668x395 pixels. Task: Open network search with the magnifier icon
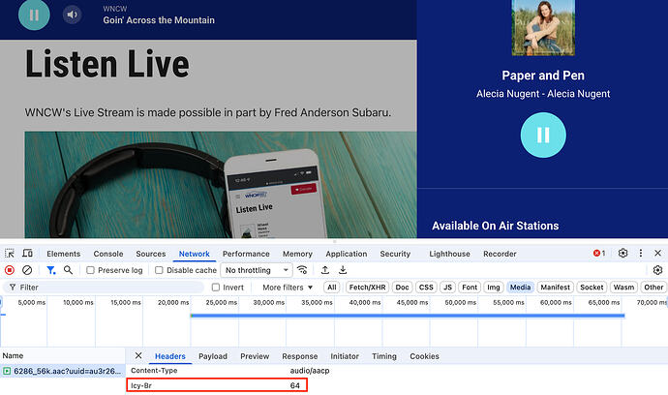[x=68, y=270]
